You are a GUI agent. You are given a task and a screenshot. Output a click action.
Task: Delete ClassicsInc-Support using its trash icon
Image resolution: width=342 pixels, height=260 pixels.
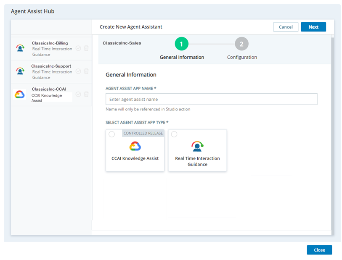point(86,71)
